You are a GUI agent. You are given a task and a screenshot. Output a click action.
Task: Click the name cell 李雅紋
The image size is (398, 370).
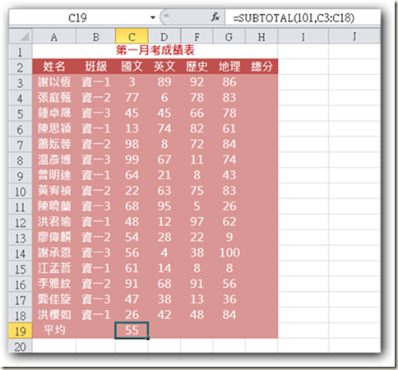(54, 284)
